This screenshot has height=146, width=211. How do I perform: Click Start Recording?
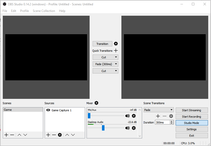(192, 117)
